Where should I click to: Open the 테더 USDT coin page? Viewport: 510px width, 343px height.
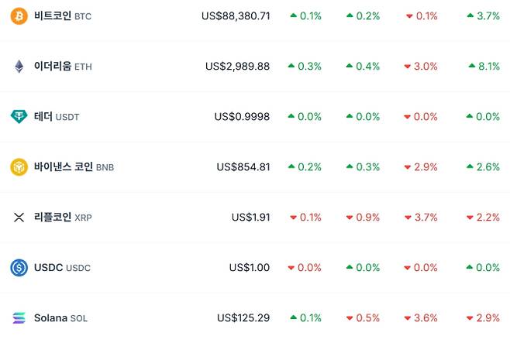[43, 117]
